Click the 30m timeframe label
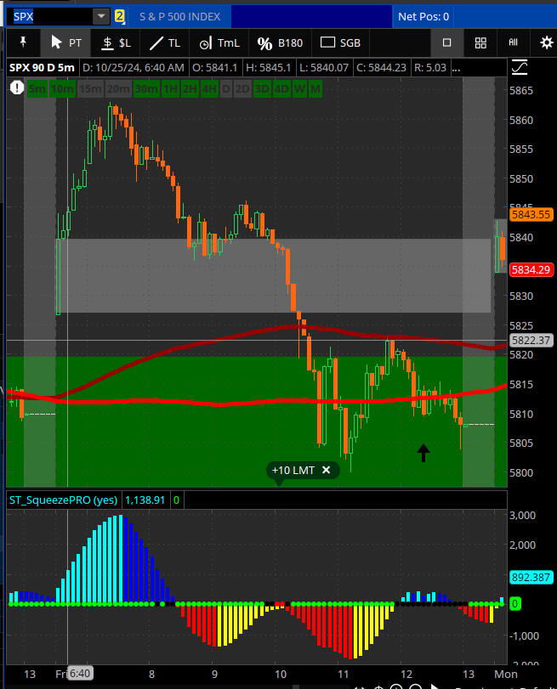This screenshot has height=689, width=557. (x=146, y=89)
